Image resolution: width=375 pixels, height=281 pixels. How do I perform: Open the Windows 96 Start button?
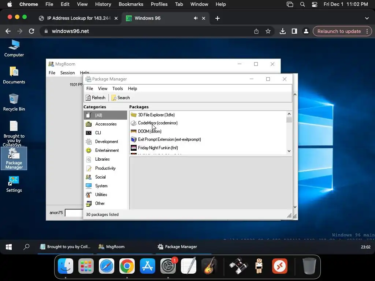[x=9, y=247]
